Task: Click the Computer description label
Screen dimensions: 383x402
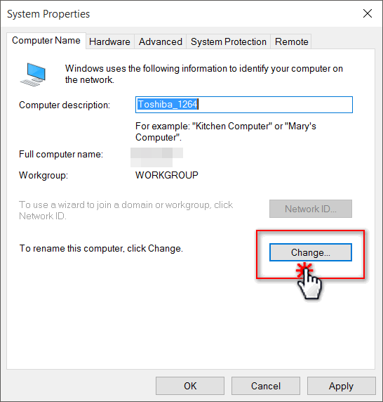Action: coord(65,105)
